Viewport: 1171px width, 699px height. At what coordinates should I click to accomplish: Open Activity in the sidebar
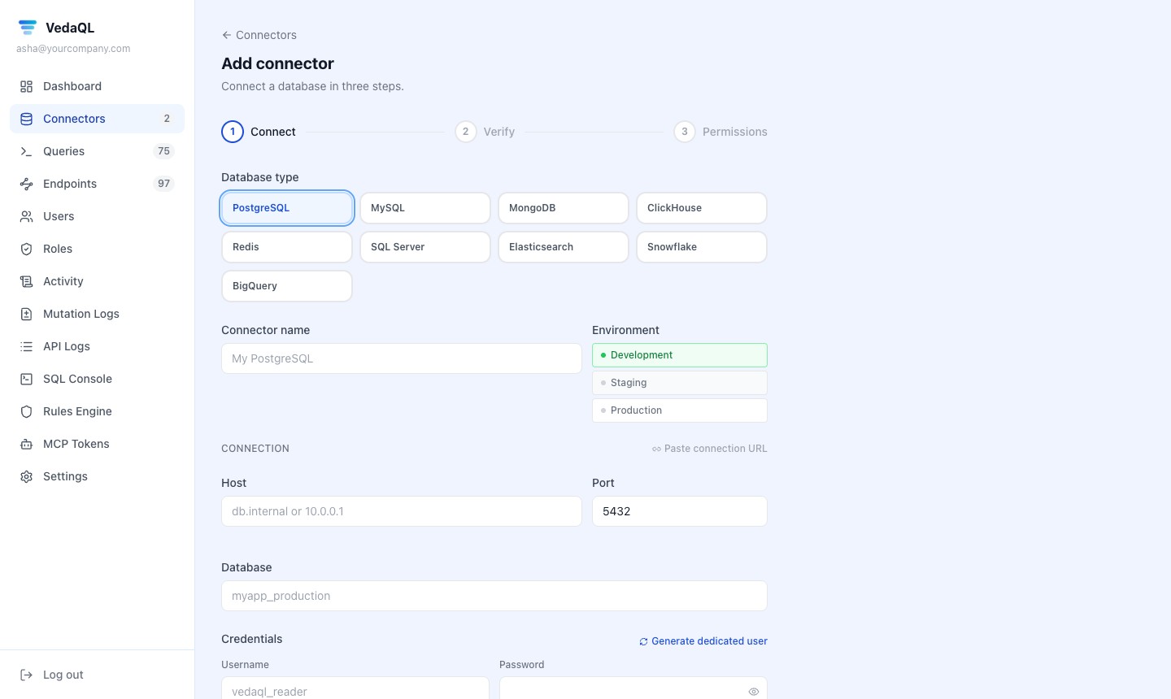(x=97, y=281)
